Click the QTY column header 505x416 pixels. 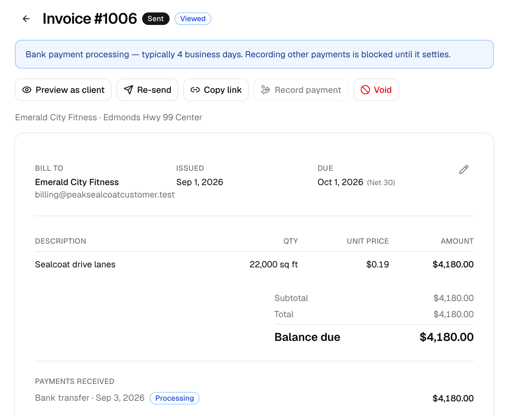(x=291, y=241)
